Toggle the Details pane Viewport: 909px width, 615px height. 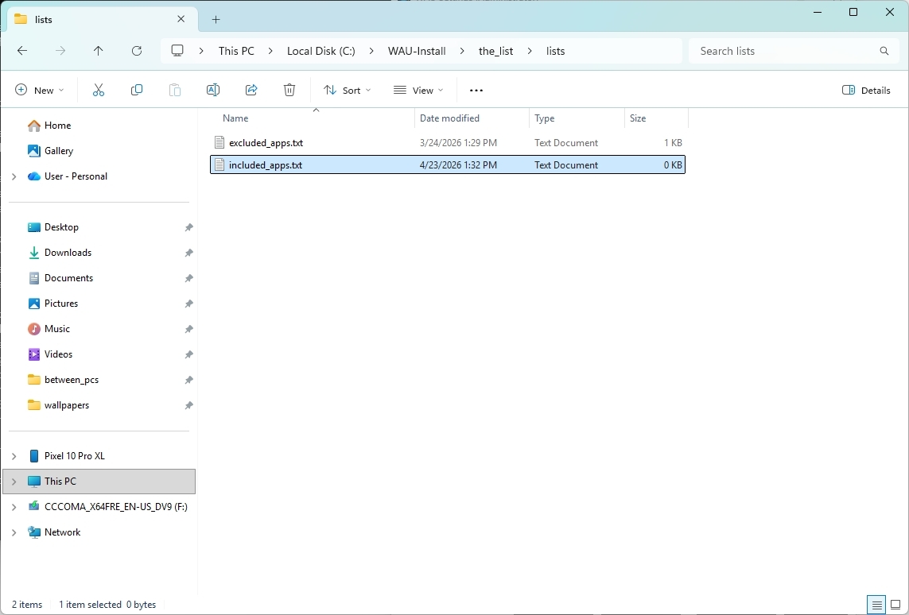click(866, 90)
